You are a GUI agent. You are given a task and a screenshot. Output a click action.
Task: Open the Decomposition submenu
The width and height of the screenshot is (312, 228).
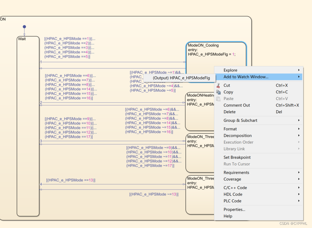click(x=258, y=135)
